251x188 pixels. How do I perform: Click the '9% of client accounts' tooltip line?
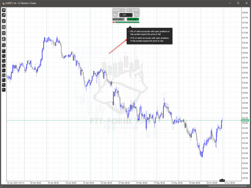150,33
